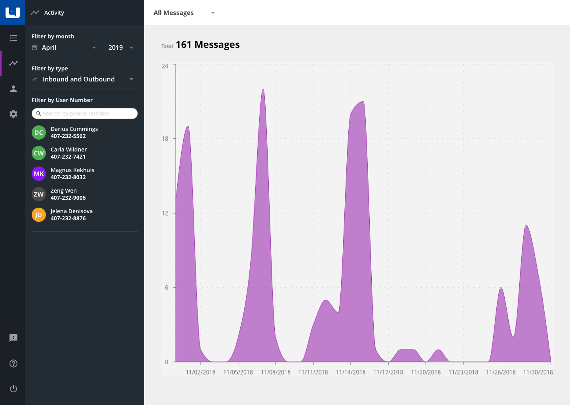
Task: Click the y-axis value 24
Action: click(x=165, y=66)
